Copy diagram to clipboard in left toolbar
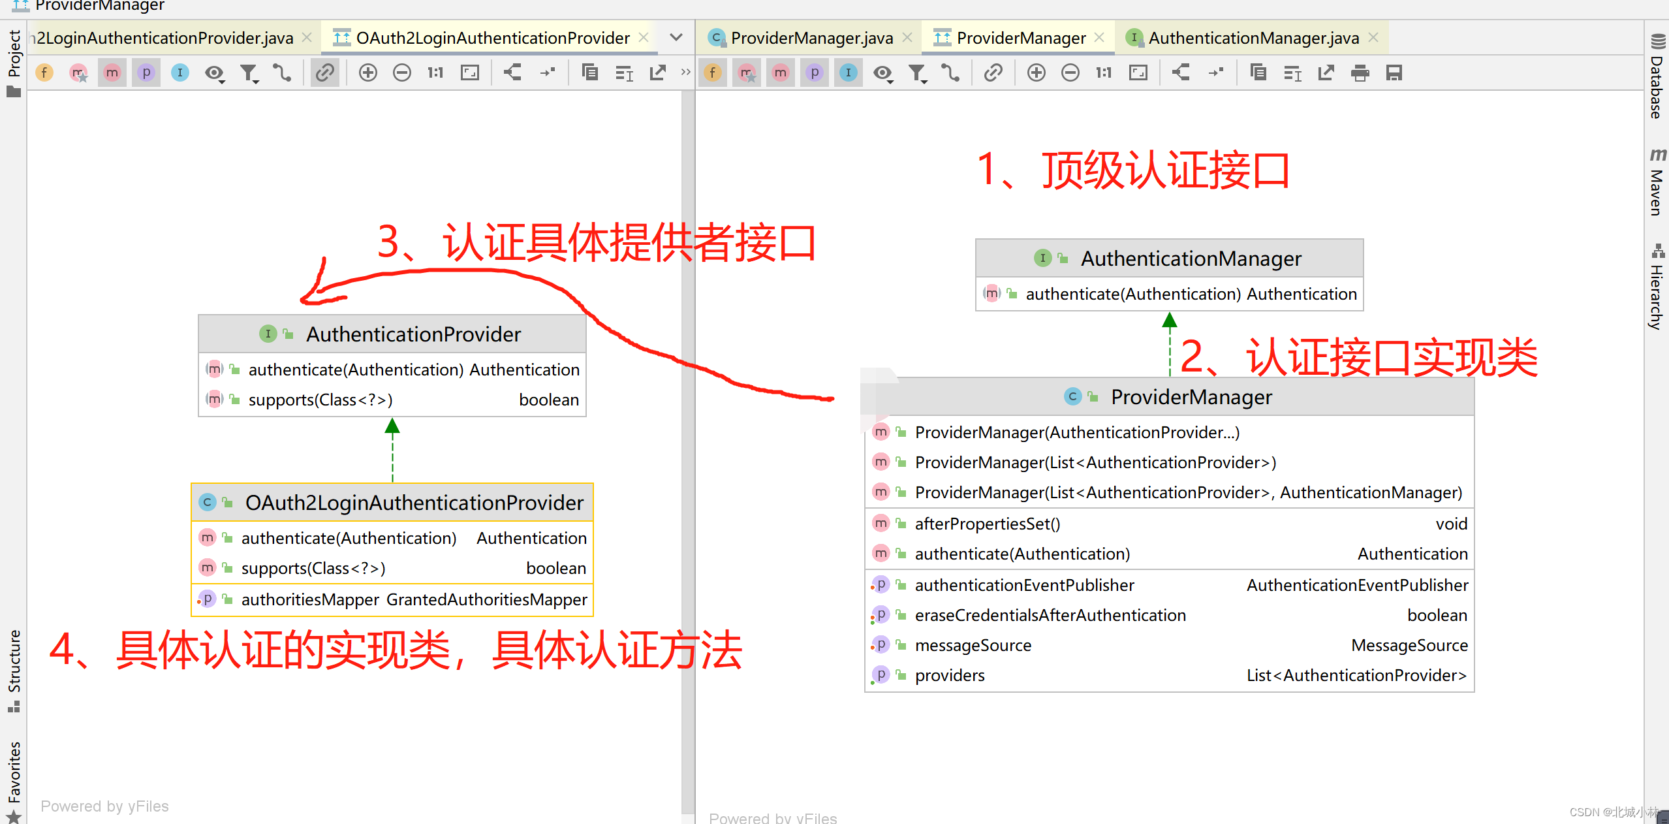Viewport: 1669px width, 824px height. (x=590, y=72)
